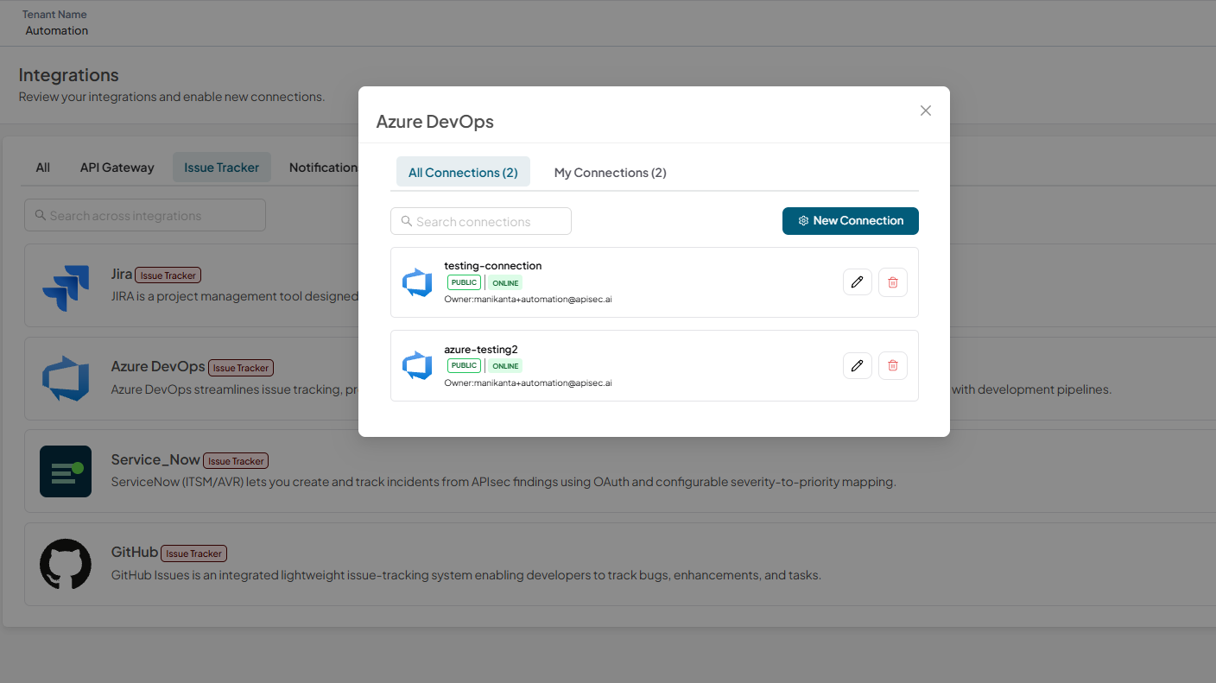The height and width of the screenshot is (683, 1216).
Task: Click the azure-testing2 connection name
Action: [x=481, y=349]
